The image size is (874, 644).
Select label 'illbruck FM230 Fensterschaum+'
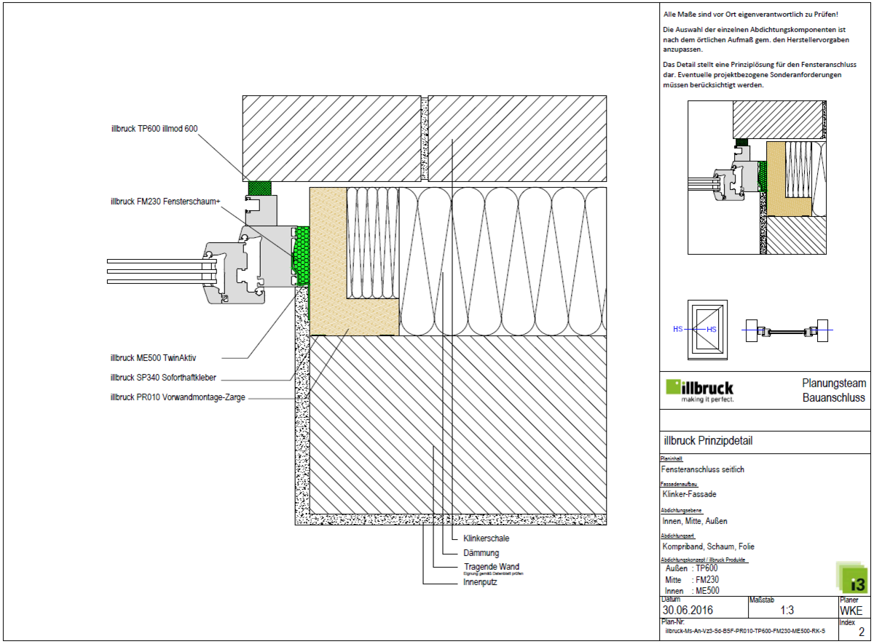point(165,202)
